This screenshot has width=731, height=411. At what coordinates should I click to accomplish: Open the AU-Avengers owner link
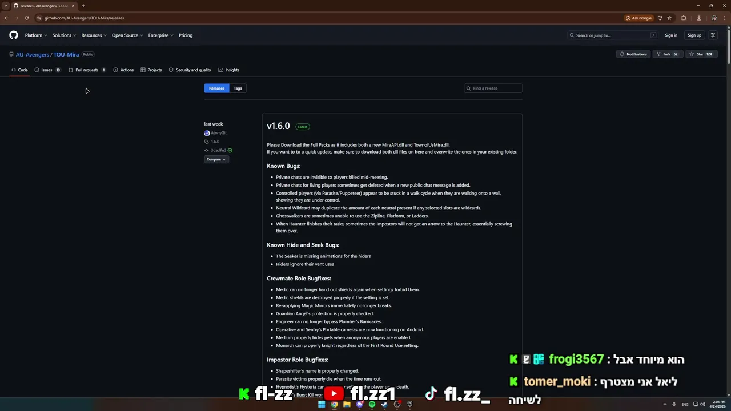pos(33,55)
